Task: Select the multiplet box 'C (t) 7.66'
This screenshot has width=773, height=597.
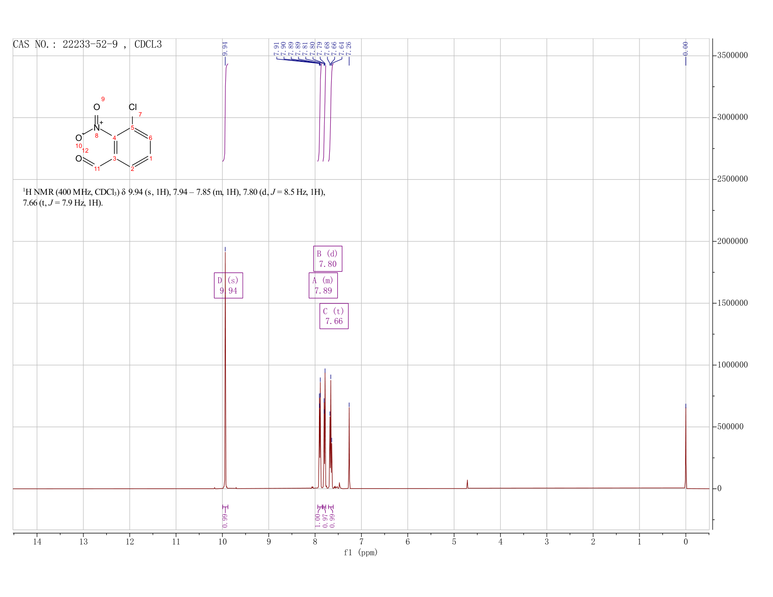Action: click(334, 316)
